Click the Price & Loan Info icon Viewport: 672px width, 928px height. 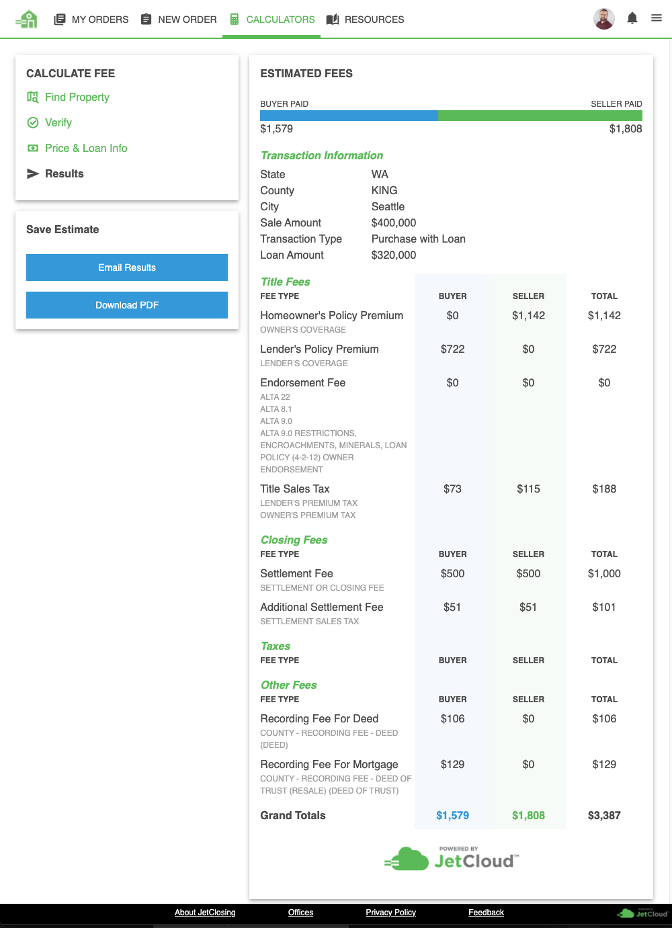click(33, 148)
